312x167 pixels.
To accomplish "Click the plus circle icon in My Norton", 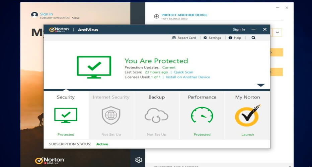I will pyautogui.click(x=157, y=16).
